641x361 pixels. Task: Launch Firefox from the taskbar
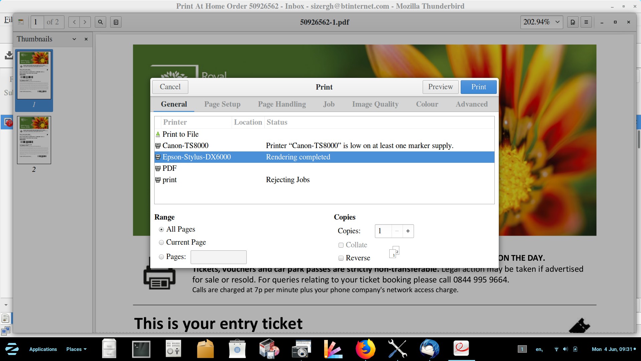(365, 349)
